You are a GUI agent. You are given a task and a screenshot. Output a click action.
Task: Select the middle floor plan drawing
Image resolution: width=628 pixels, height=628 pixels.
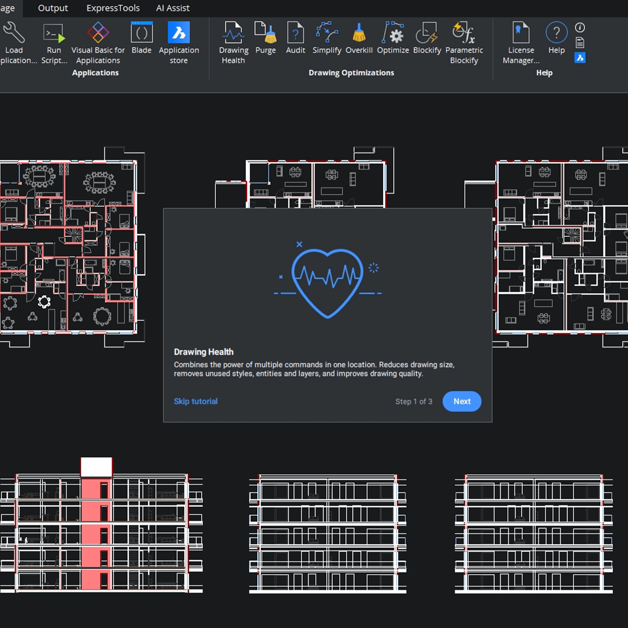pyautogui.click(x=304, y=177)
